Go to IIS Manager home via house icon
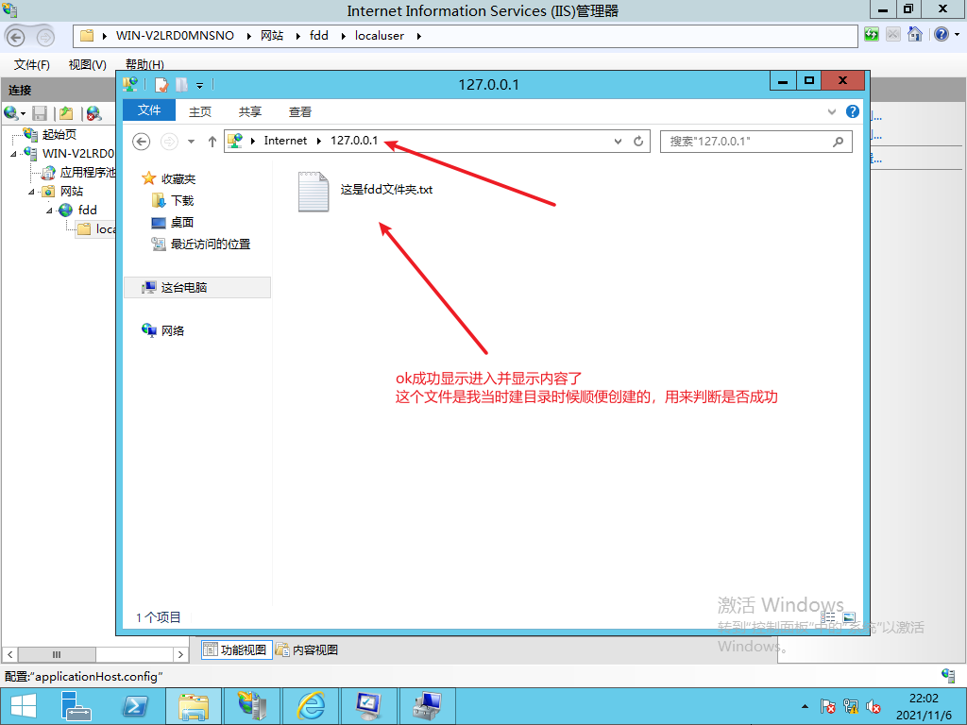 (x=915, y=35)
